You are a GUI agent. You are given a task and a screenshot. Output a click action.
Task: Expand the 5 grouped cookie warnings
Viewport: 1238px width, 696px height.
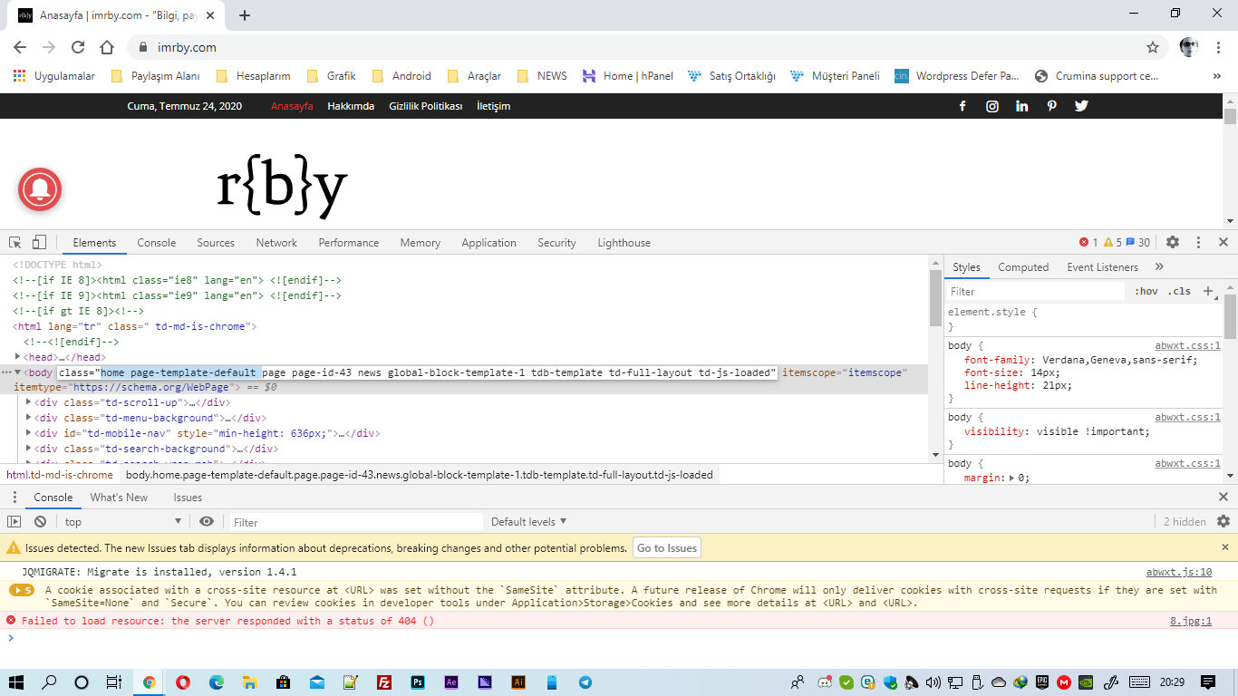coord(22,590)
